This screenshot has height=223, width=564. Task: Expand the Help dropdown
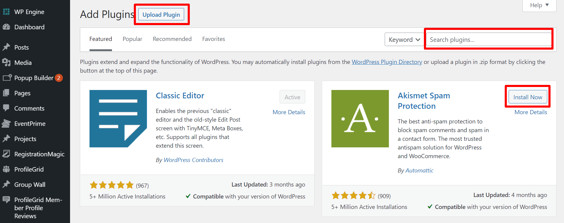tap(539, 5)
